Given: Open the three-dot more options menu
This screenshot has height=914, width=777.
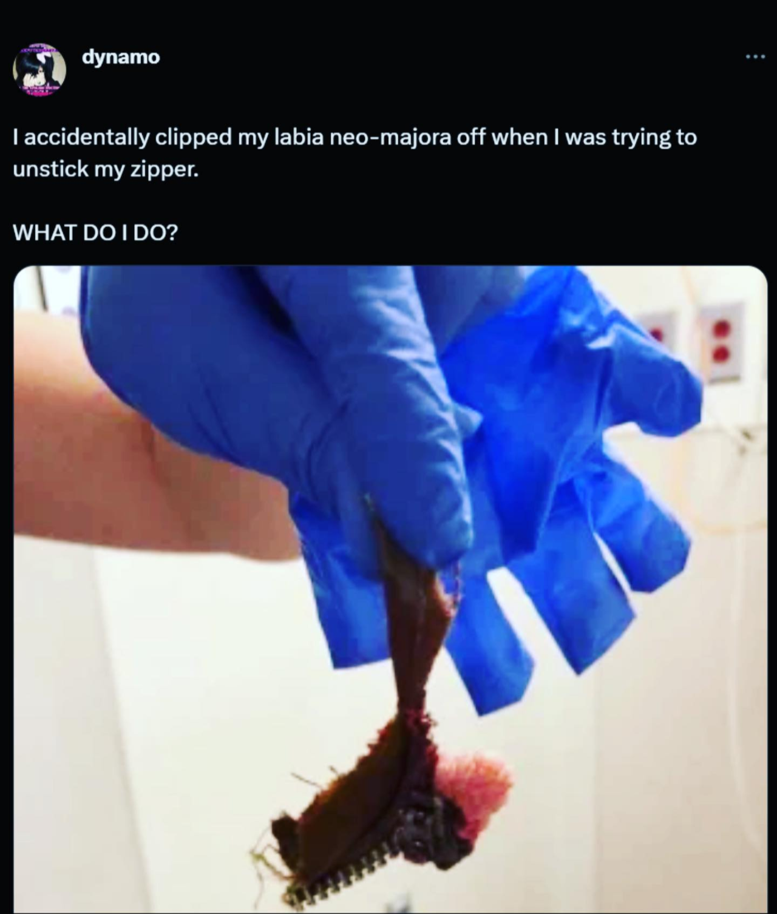Looking at the screenshot, I should click(755, 58).
